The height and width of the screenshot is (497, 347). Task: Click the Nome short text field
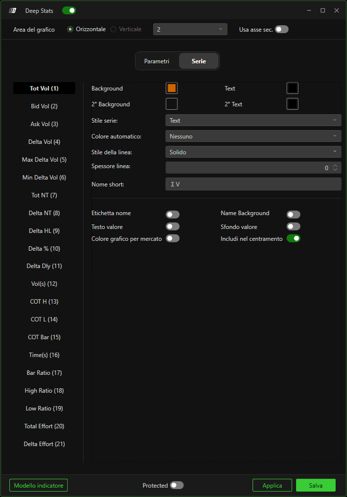point(253,184)
